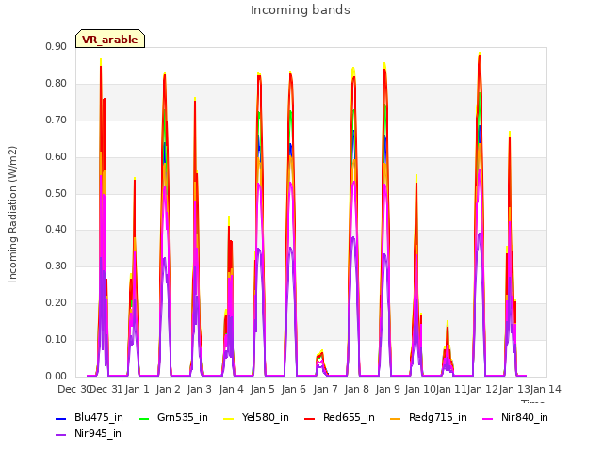This screenshot has height=452, width=603.
Task: Click the orange Redg715_in legend swatch
Action: pos(396,418)
